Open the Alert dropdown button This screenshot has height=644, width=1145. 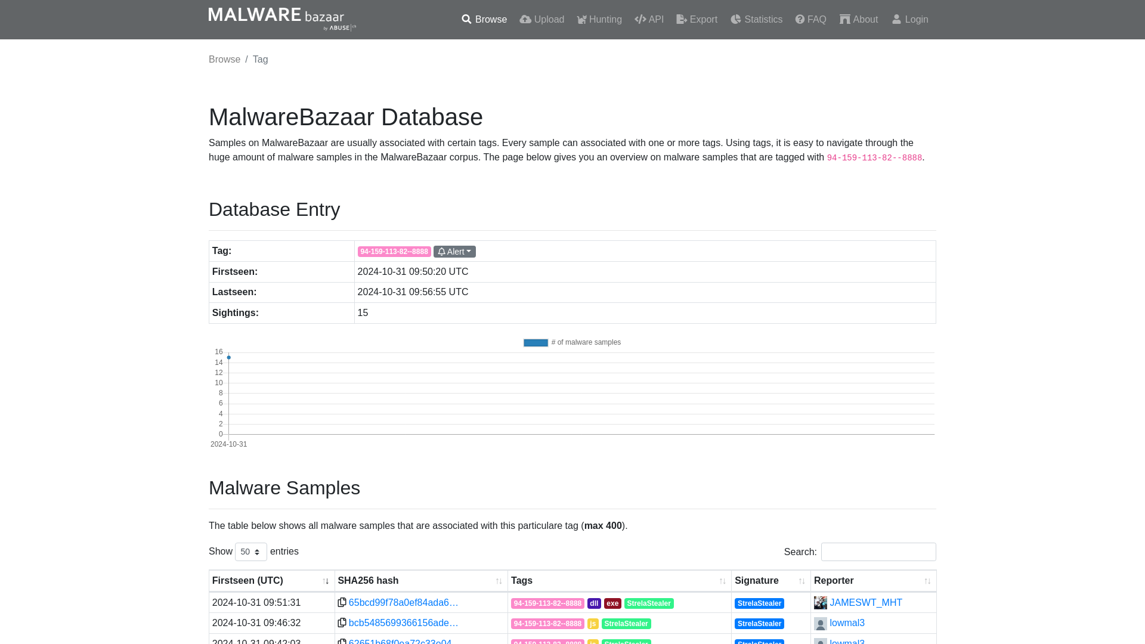pyautogui.click(x=454, y=252)
